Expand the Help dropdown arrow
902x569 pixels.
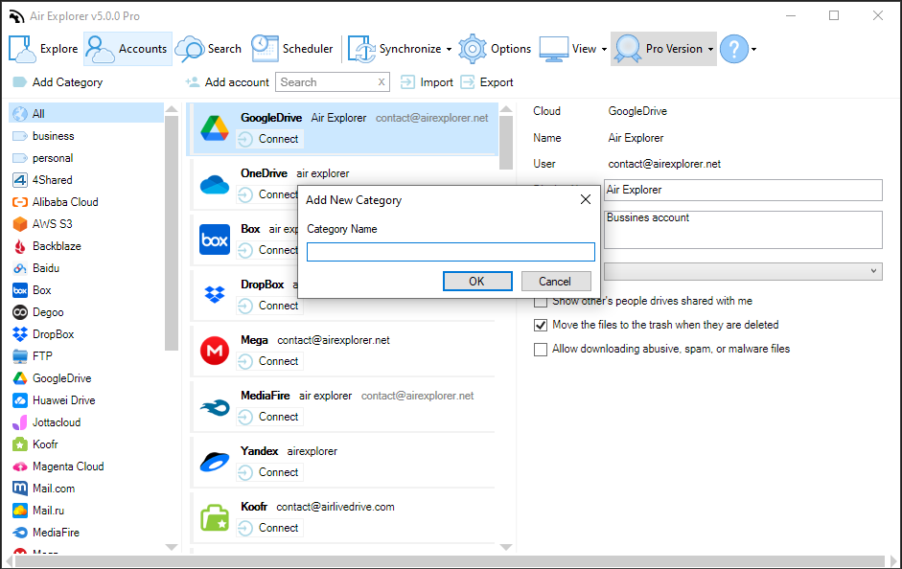pyautogui.click(x=753, y=50)
